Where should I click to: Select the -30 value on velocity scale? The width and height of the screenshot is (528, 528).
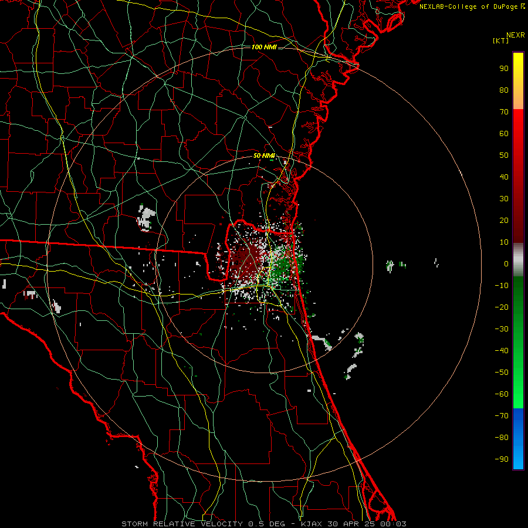tap(502, 329)
